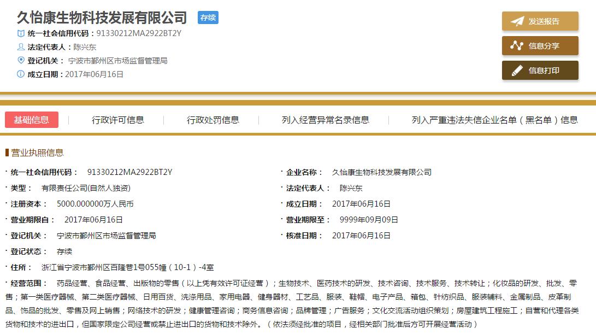Viewport: 596px width, 334px height.
Task: Click the person icon beside 法定代表人
Action: pyautogui.click(x=21, y=47)
